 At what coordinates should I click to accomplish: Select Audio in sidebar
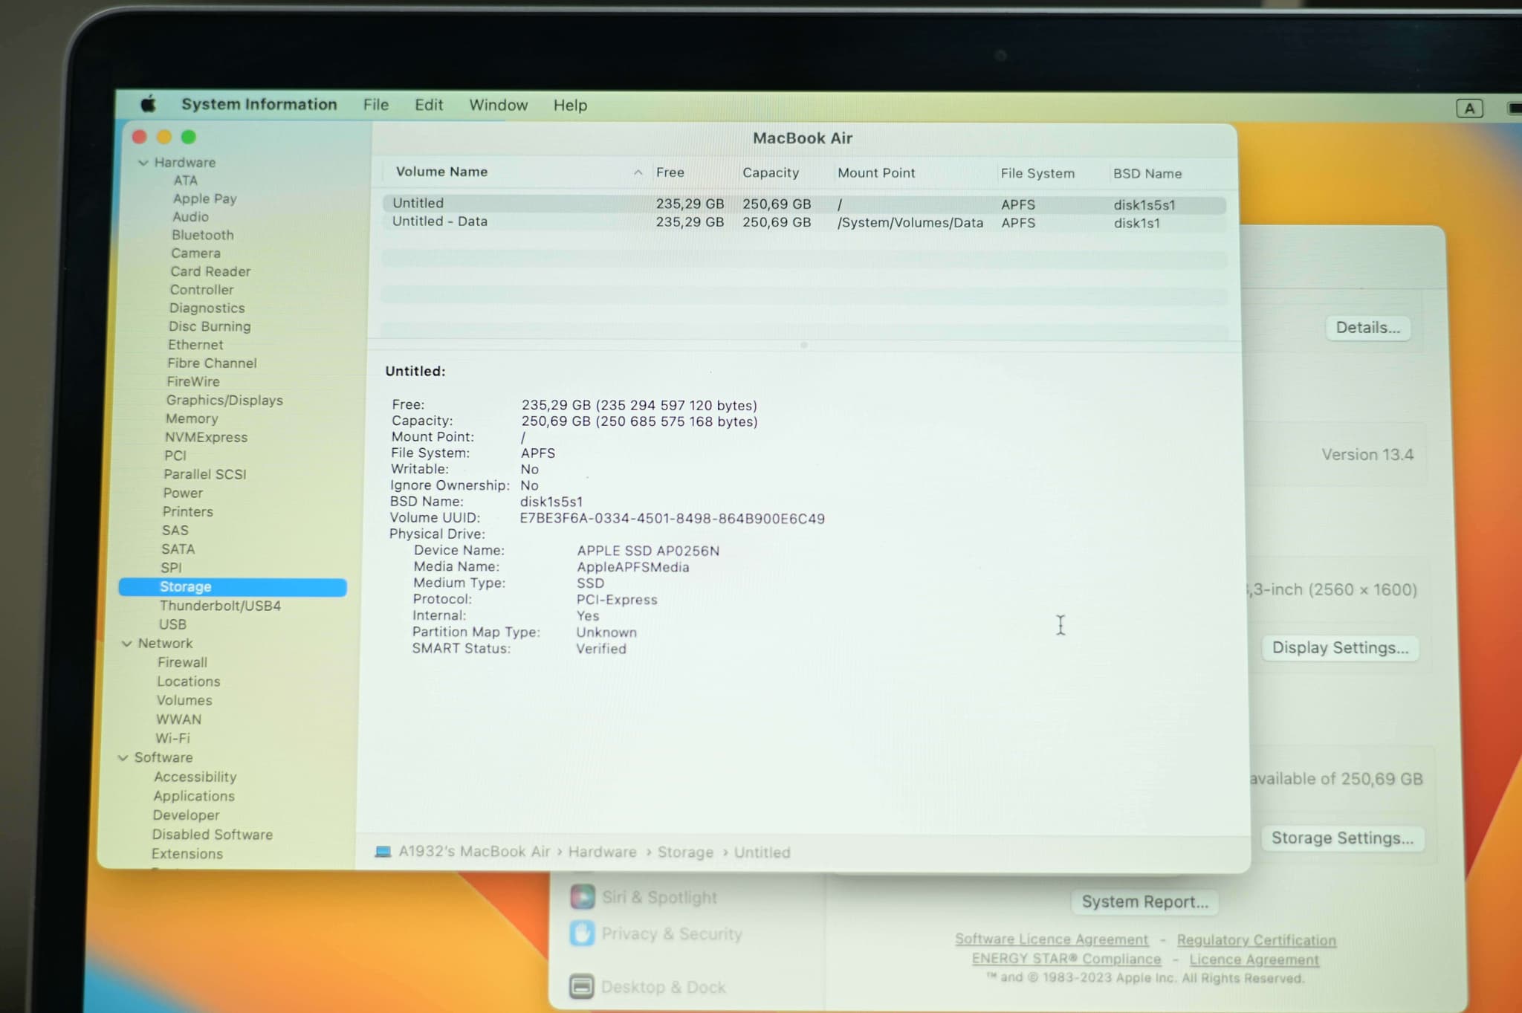click(190, 217)
